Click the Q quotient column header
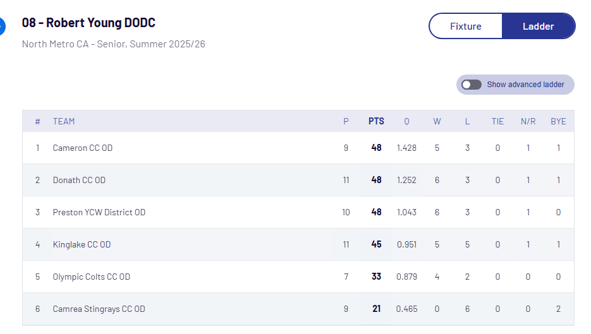The image size is (591, 334). click(x=406, y=121)
